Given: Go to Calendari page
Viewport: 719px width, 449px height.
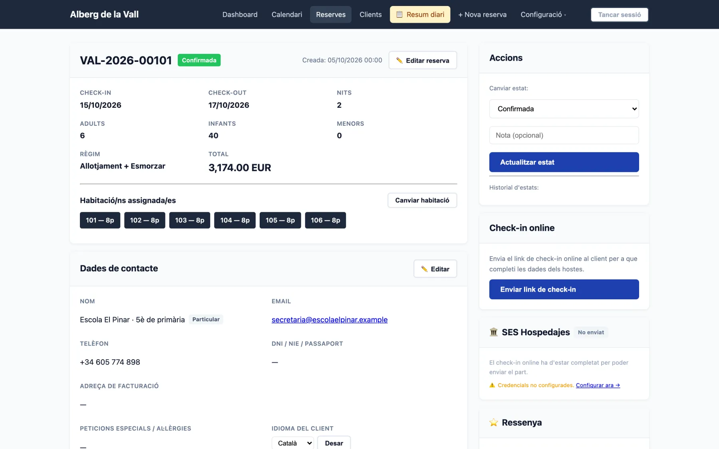Looking at the screenshot, I should tap(287, 14).
